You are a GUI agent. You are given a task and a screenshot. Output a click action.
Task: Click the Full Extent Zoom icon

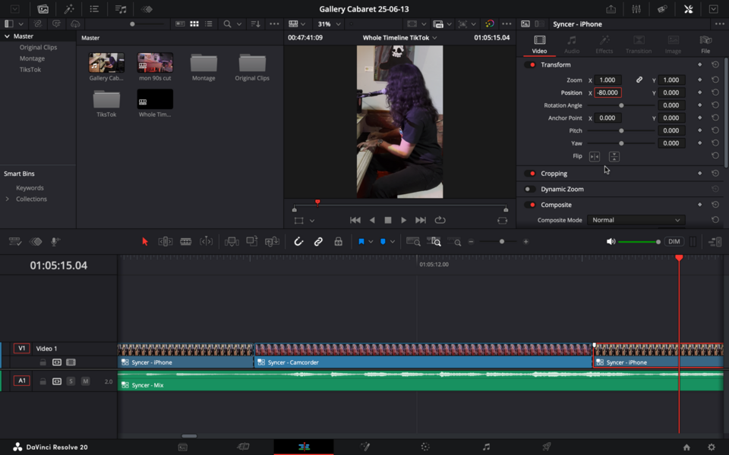[x=413, y=241]
